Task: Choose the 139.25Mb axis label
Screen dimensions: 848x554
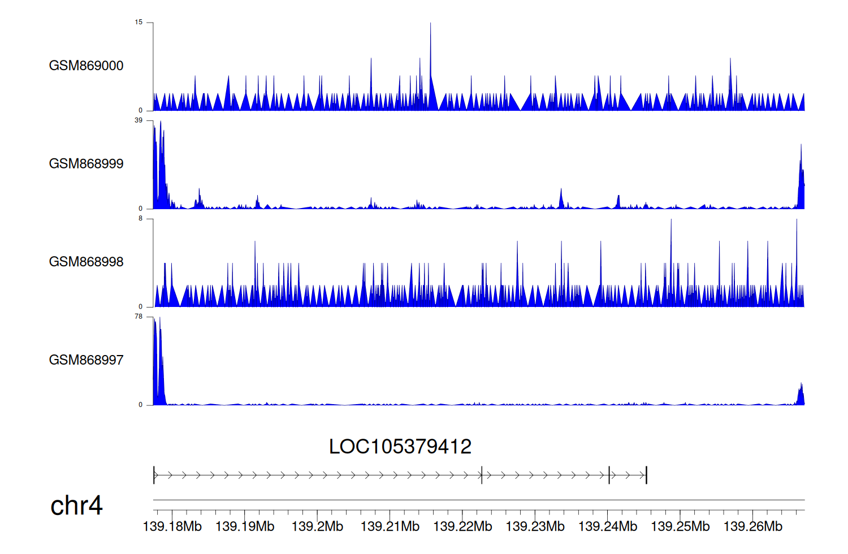Action: tap(680, 526)
